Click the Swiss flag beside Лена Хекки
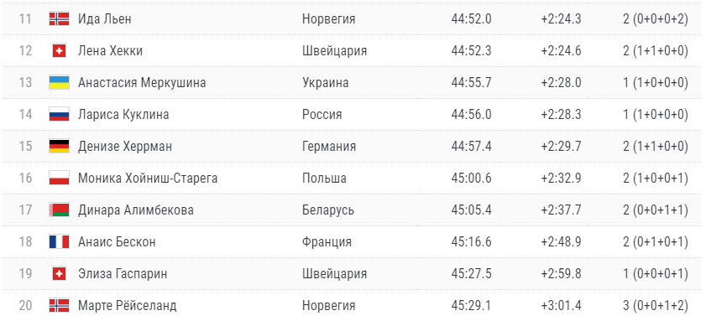This screenshot has width=706, height=321. [x=59, y=50]
